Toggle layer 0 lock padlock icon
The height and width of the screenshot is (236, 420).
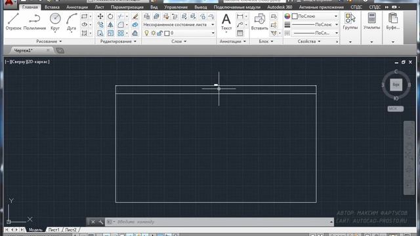pyautogui.click(x=159, y=33)
